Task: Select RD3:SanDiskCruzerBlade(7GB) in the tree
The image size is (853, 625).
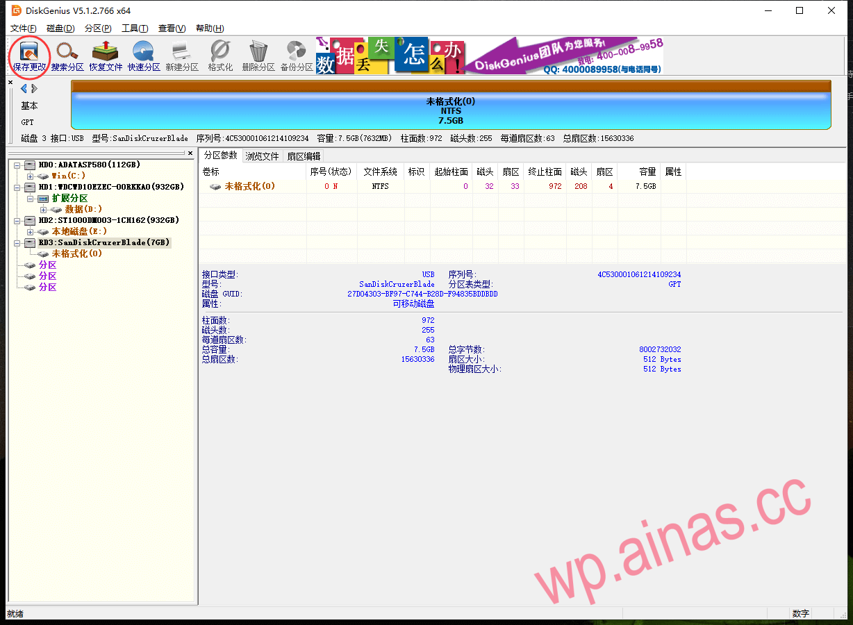Action: click(104, 243)
